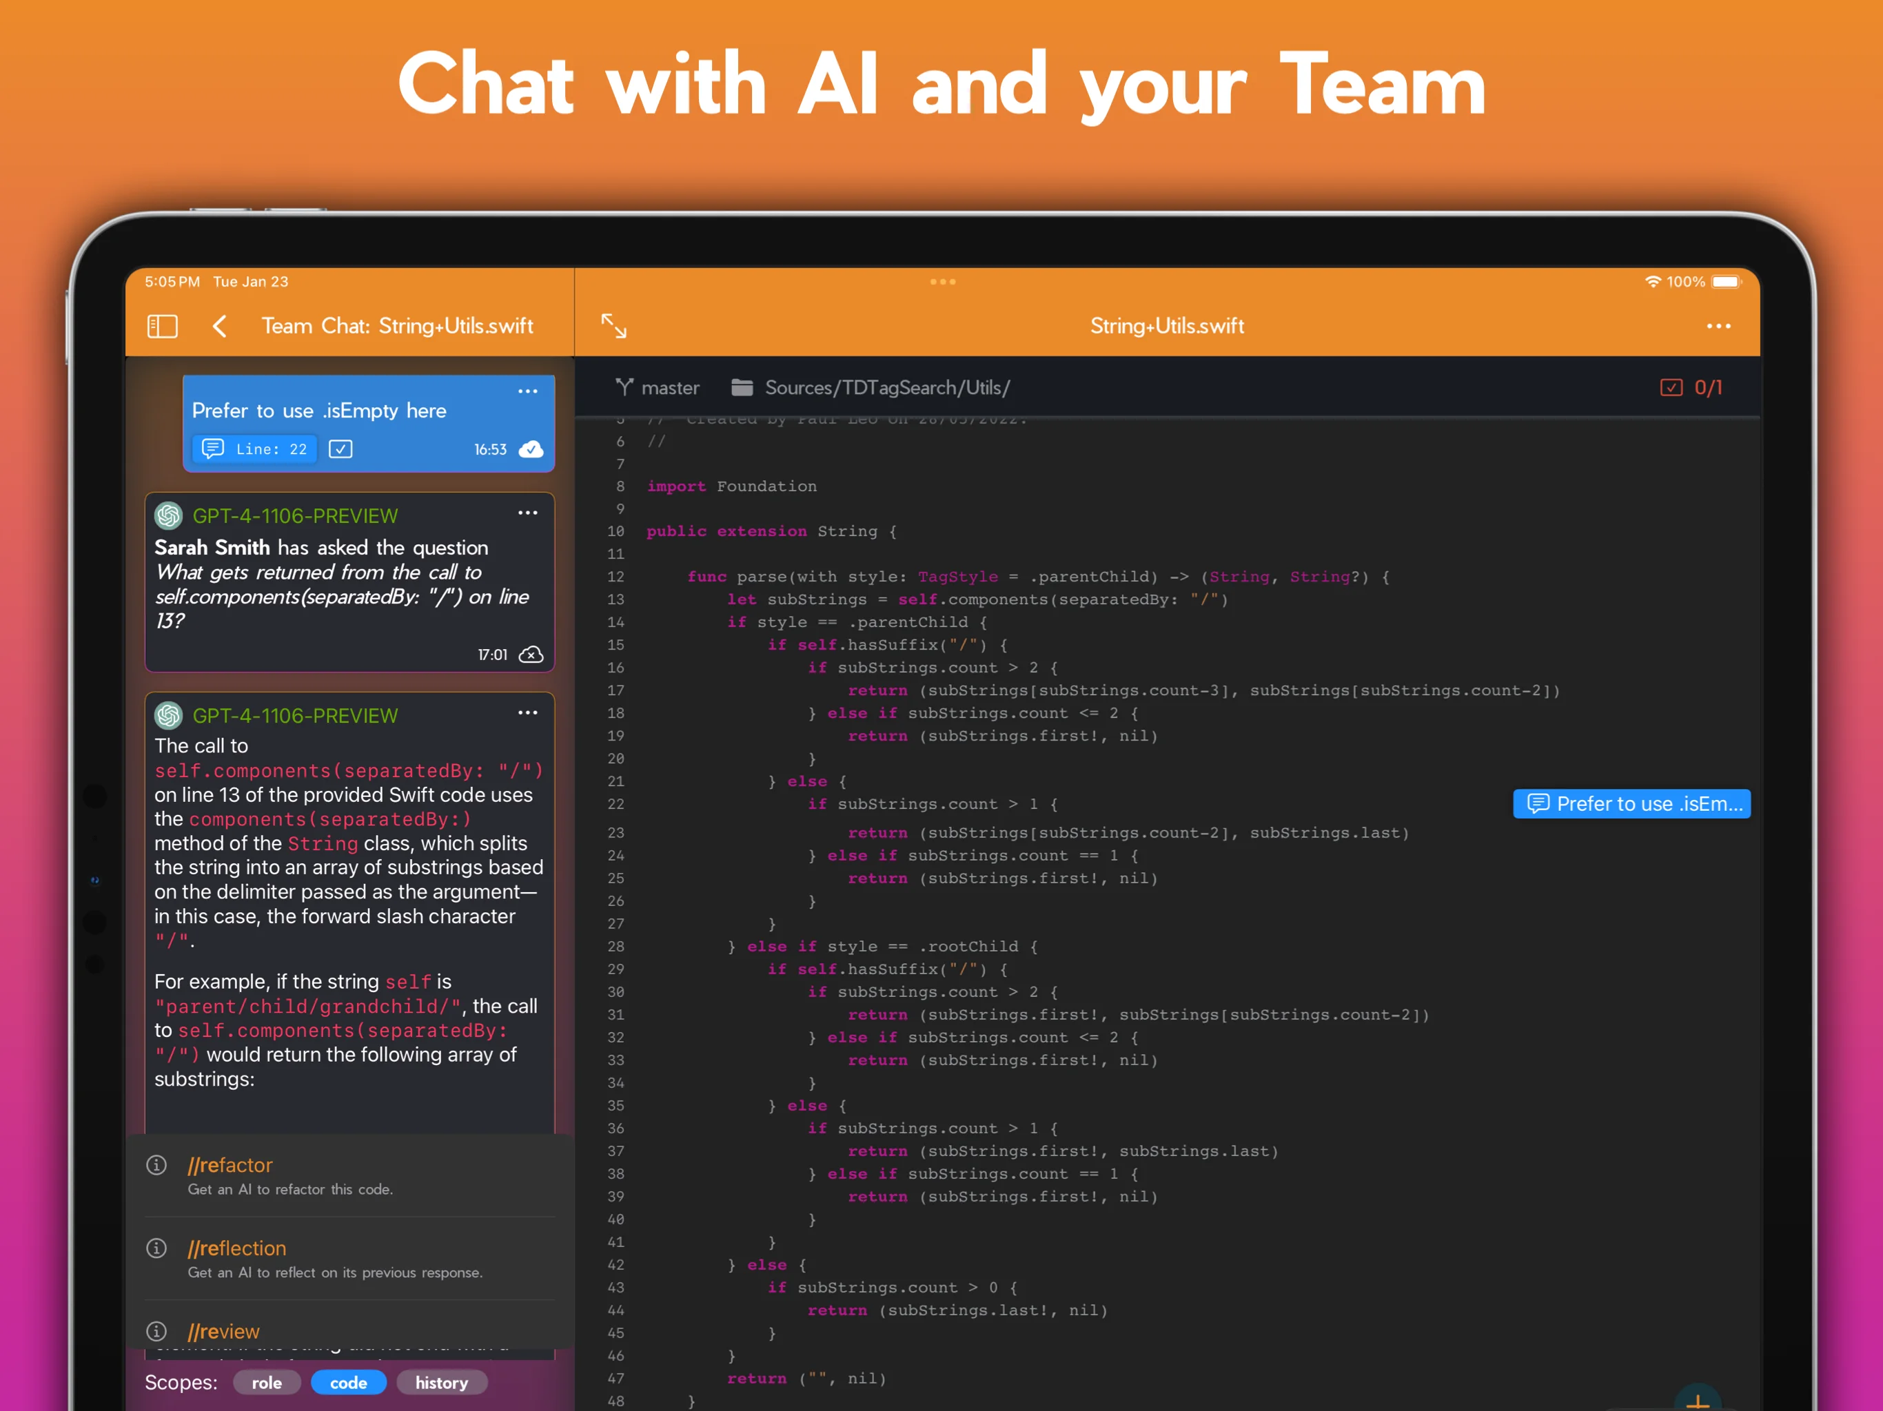Click the return ("", nil) line
1883x1411 pixels.
pyautogui.click(x=806, y=1379)
